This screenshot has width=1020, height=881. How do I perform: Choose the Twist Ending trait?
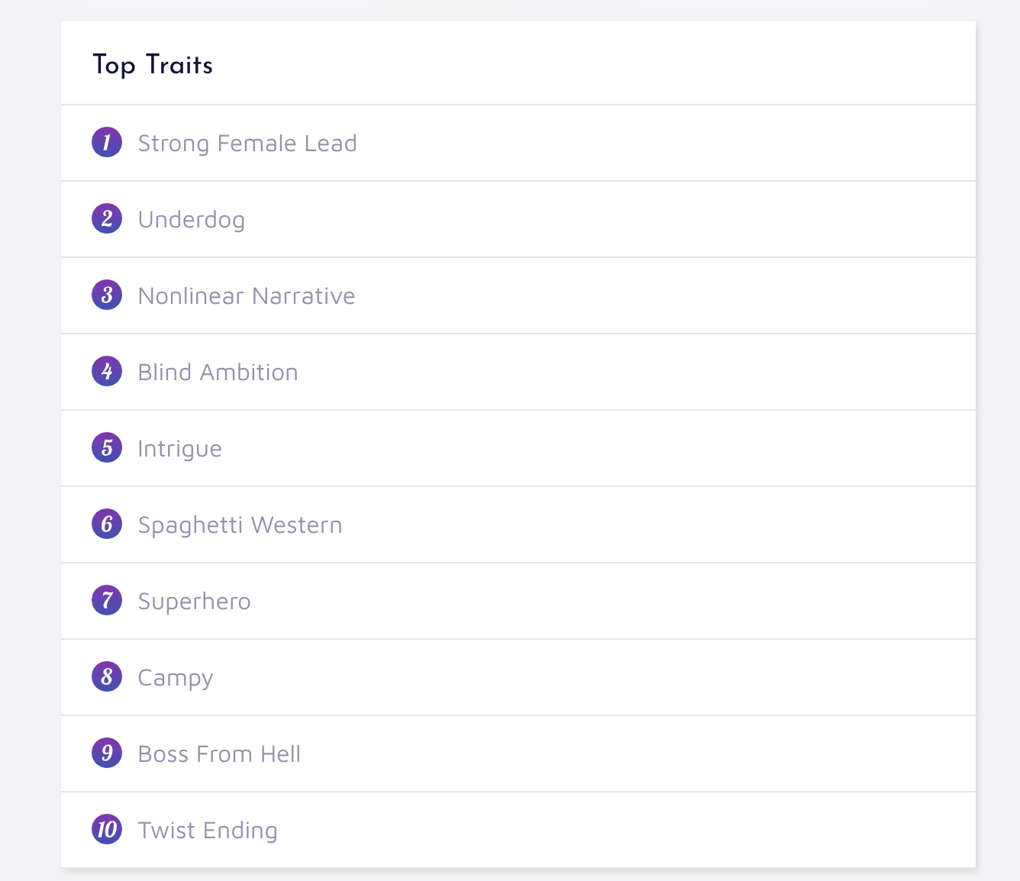(x=207, y=831)
